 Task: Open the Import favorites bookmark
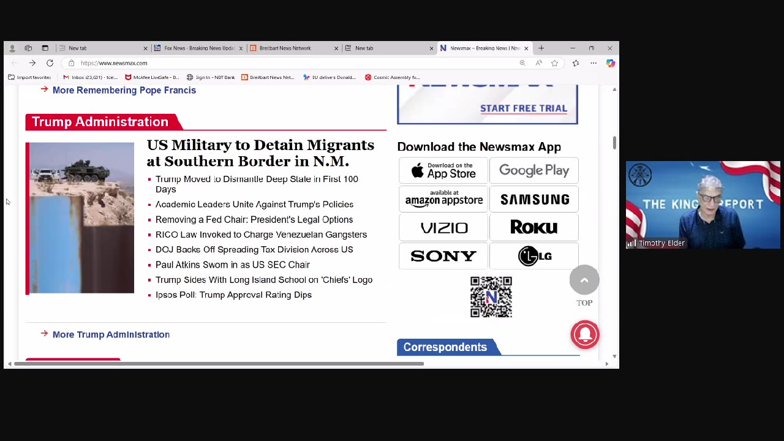tap(29, 77)
